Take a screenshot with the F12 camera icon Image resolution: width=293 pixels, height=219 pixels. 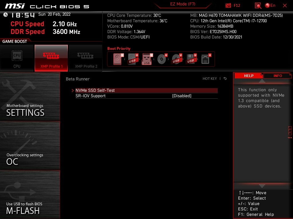click(228, 6)
